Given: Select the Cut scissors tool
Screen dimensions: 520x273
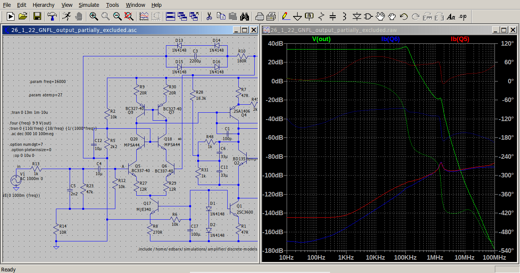Looking at the screenshot, I should coord(209,16).
